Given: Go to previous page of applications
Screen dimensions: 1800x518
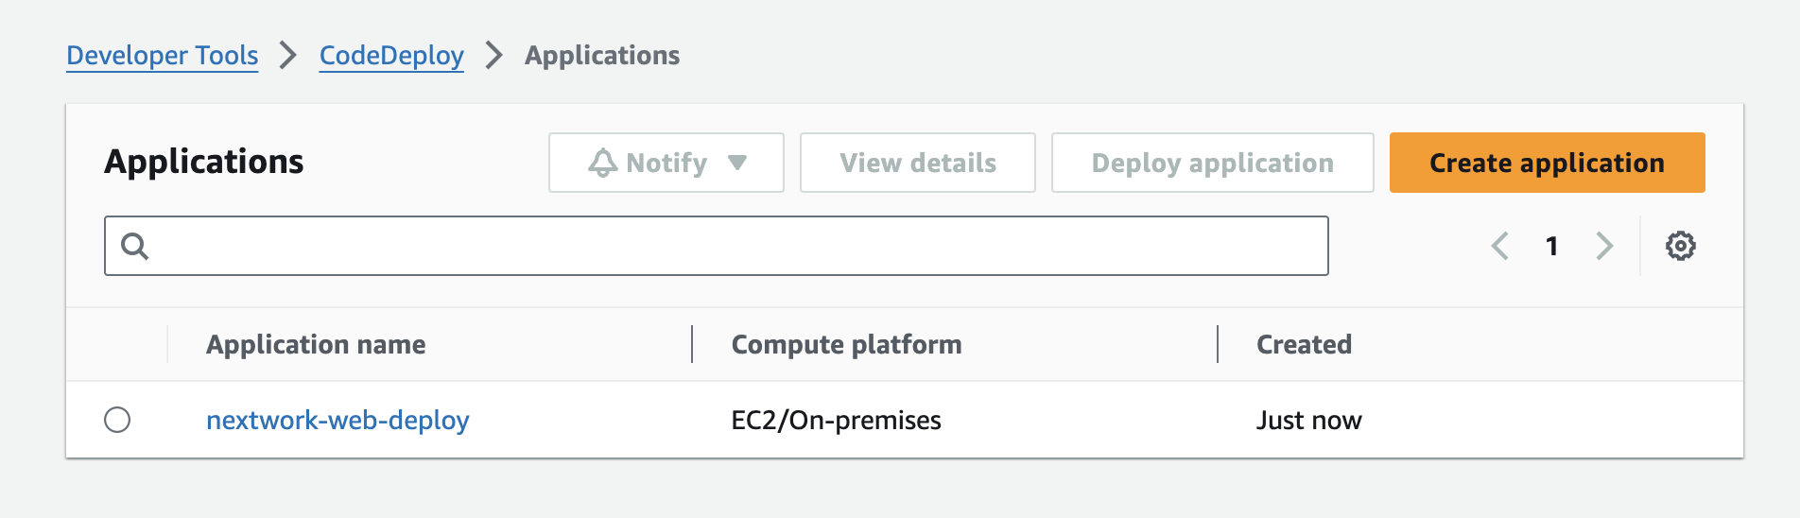Looking at the screenshot, I should pyautogui.click(x=1499, y=246).
